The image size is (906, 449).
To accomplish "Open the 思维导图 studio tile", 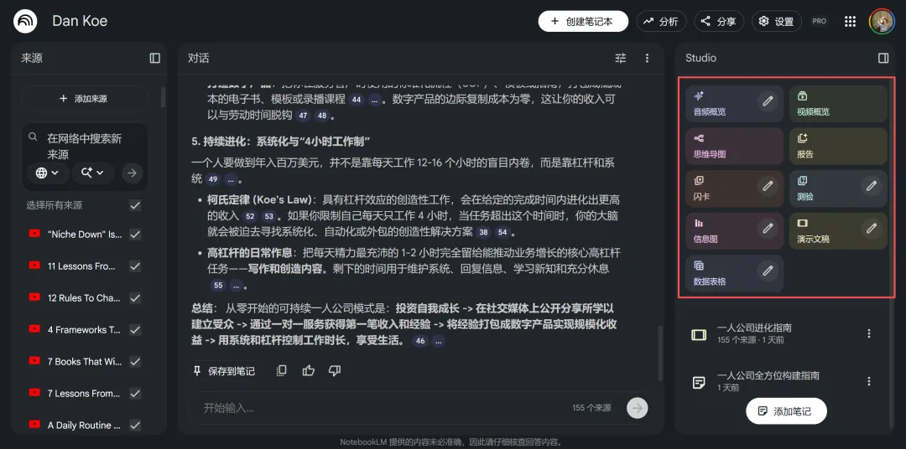I will click(x=734, y=146).
